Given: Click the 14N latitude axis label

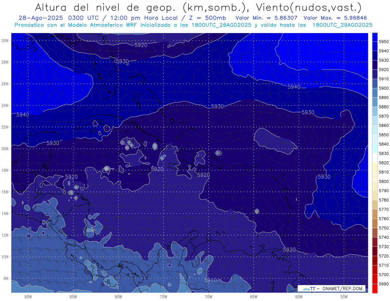Looking at the screenshot, I should (5, 213).
